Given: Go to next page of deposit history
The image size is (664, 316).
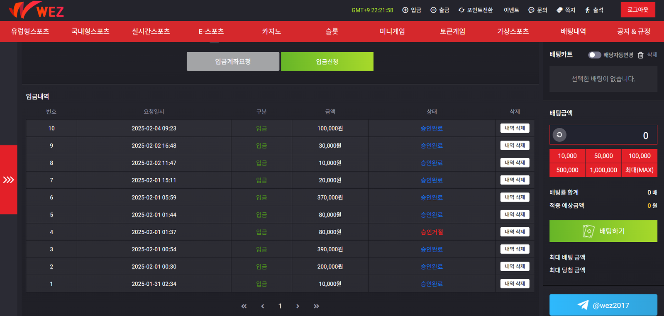Looking at the screenshot, I should pyautogui.click(x=298, y=306).
